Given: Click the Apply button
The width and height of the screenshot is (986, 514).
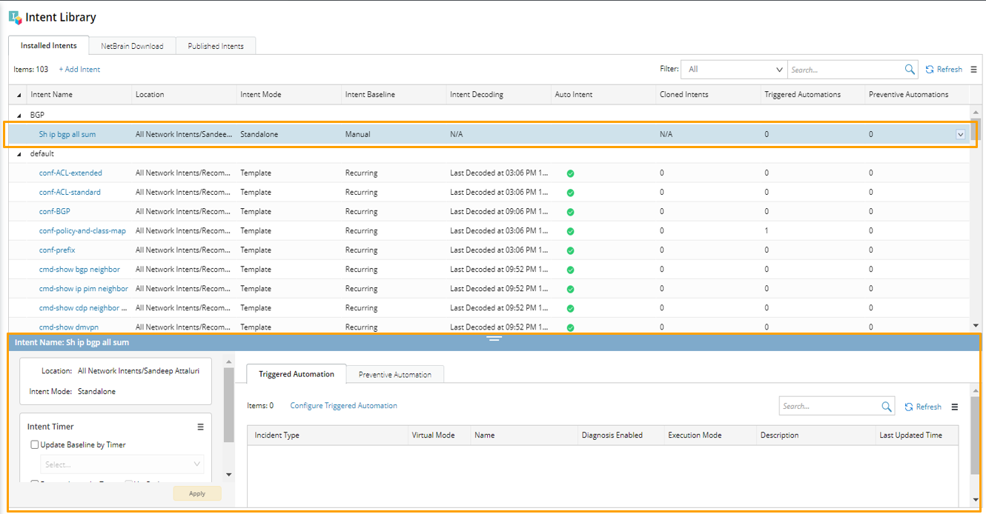Looking at the screenshot, I should (197, 493).
